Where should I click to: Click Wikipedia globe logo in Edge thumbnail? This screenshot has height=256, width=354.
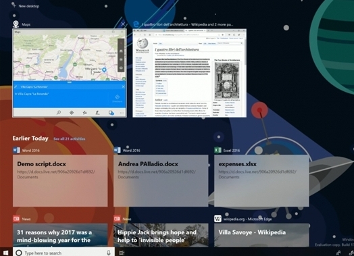click(x=143, y=44)
